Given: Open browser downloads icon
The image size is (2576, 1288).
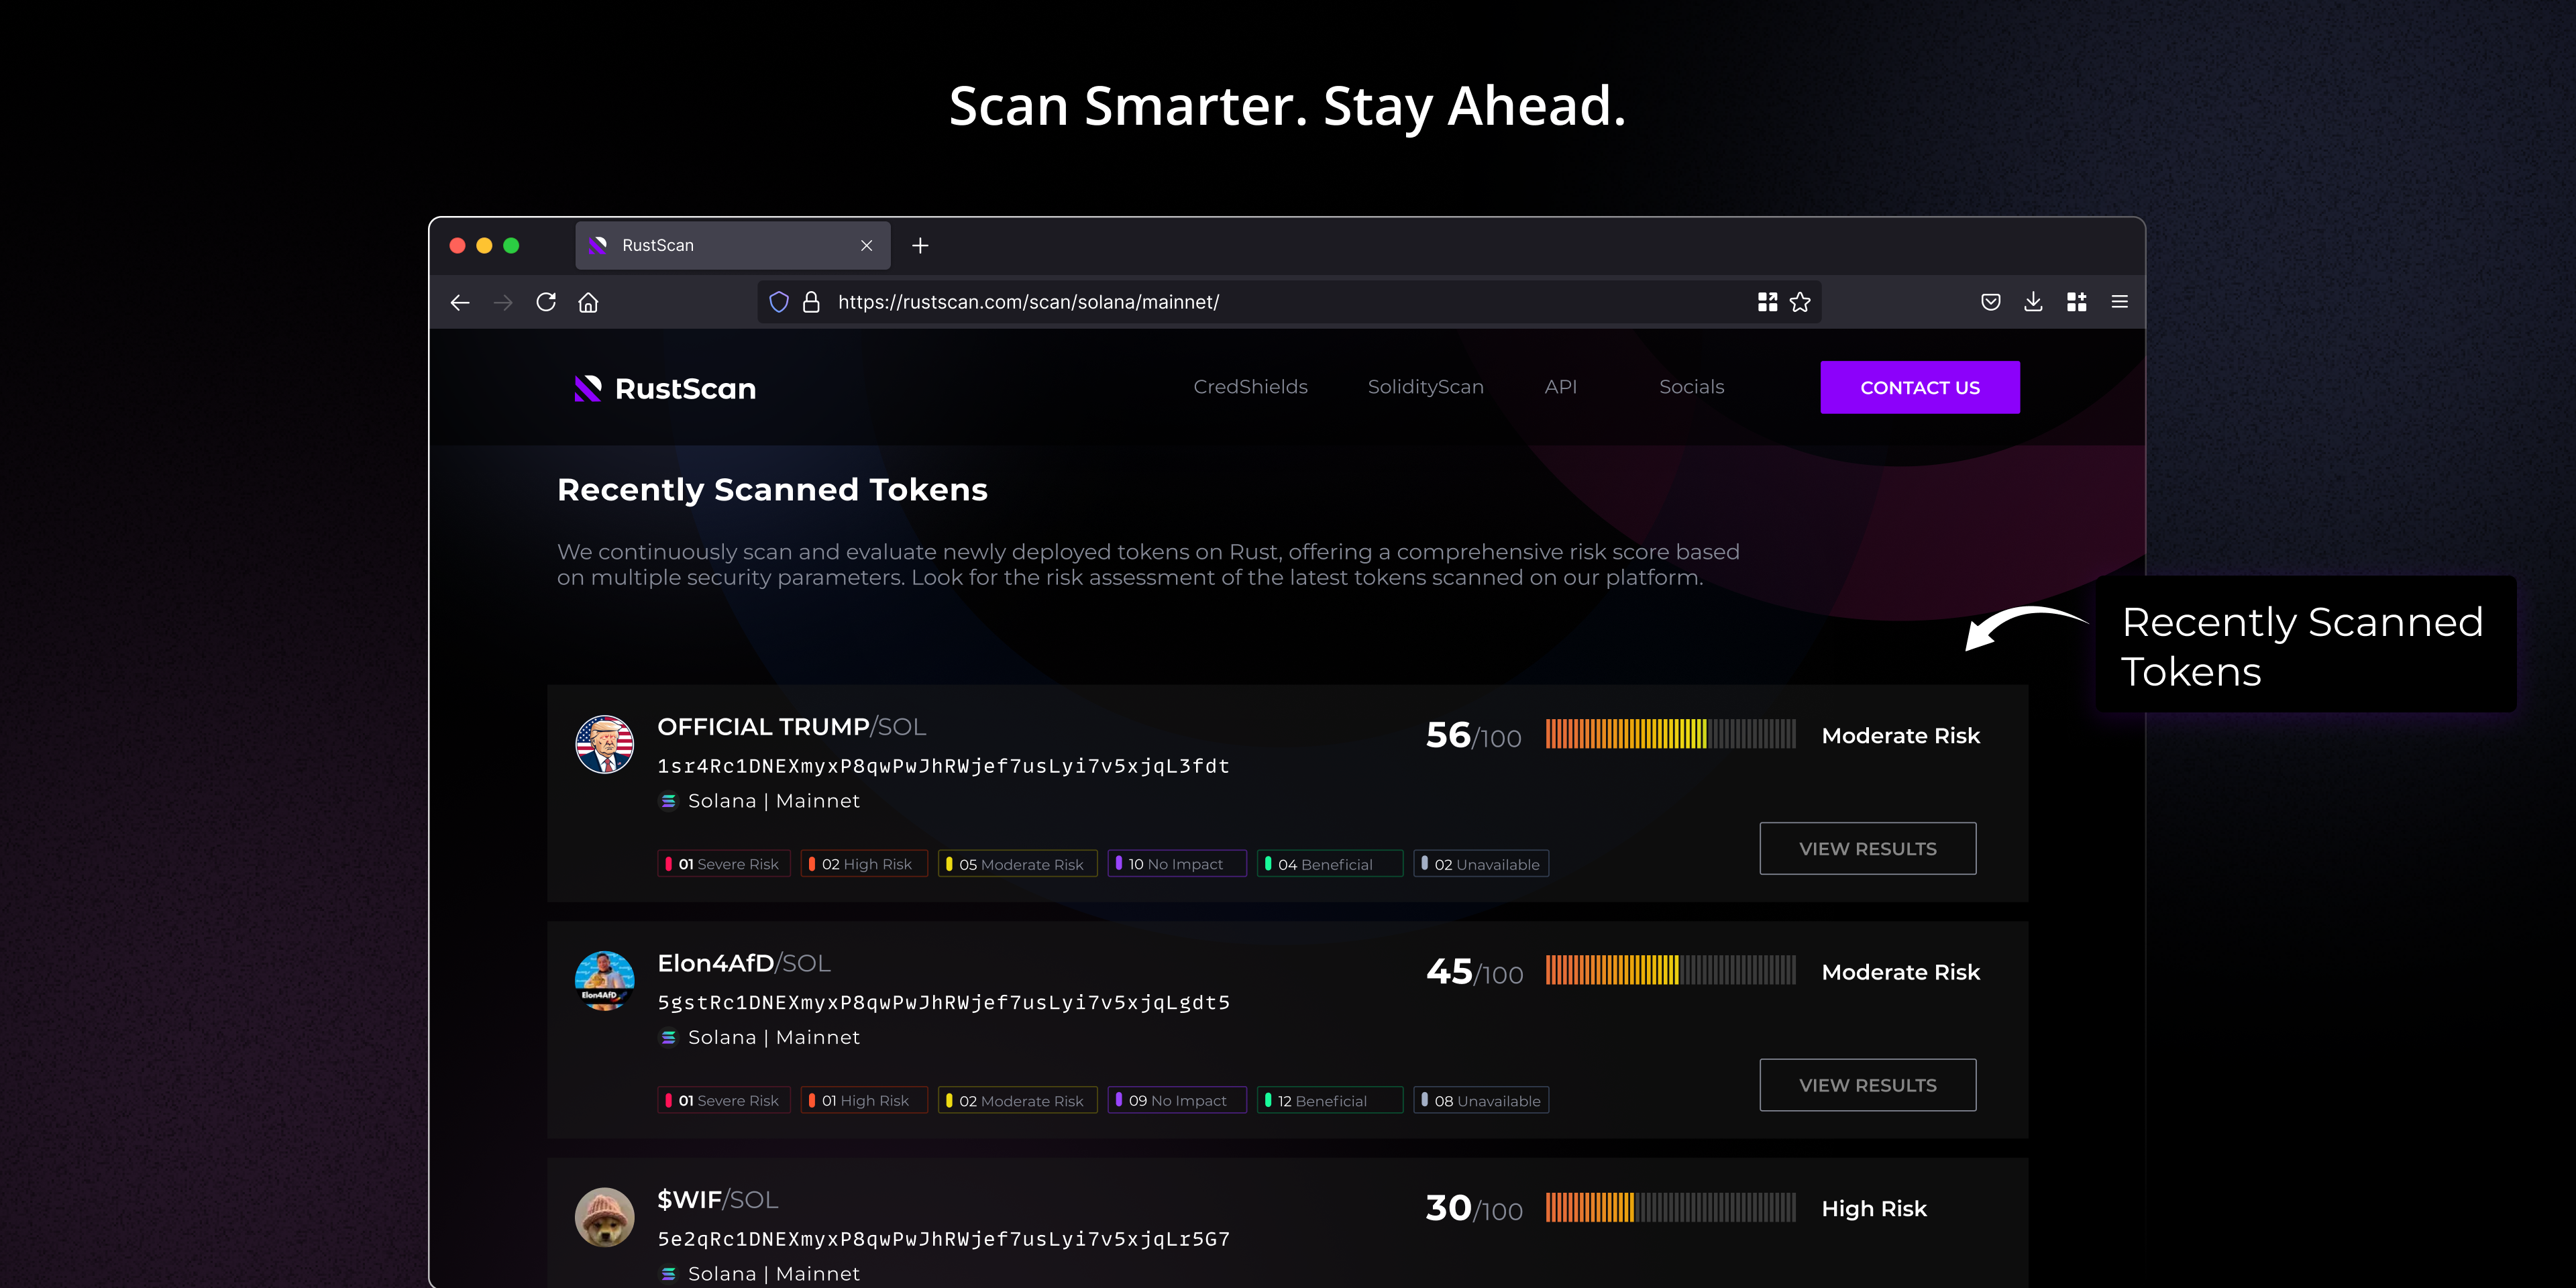Looking at the screenshot, I should [x=2033, y=302].
